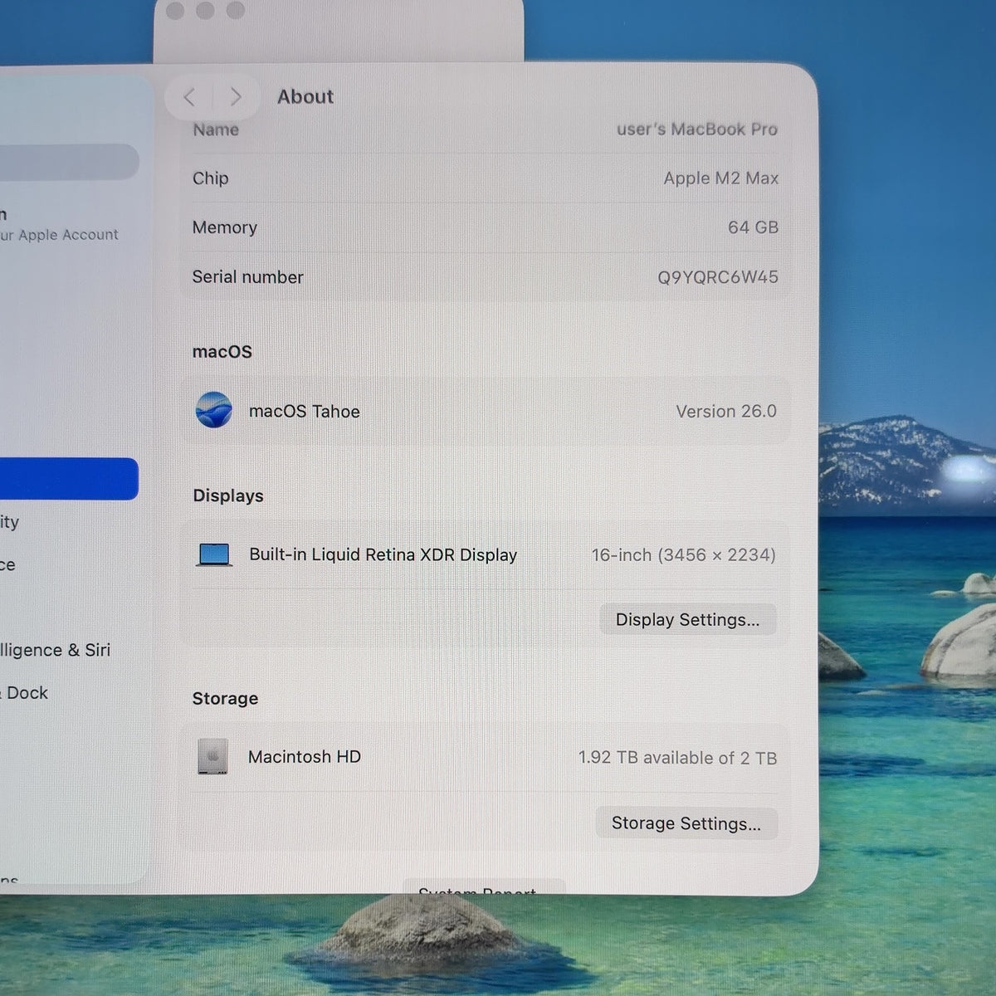Click the Macintosh HD drive icon
This screenshot has height=996, width=996.
tap(212, 756)
